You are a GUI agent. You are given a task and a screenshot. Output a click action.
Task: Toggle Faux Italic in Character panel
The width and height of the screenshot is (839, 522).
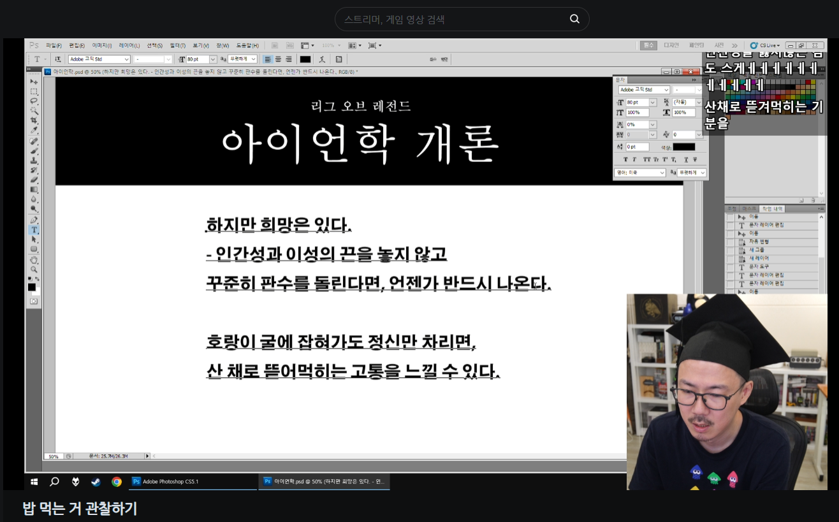634,159
